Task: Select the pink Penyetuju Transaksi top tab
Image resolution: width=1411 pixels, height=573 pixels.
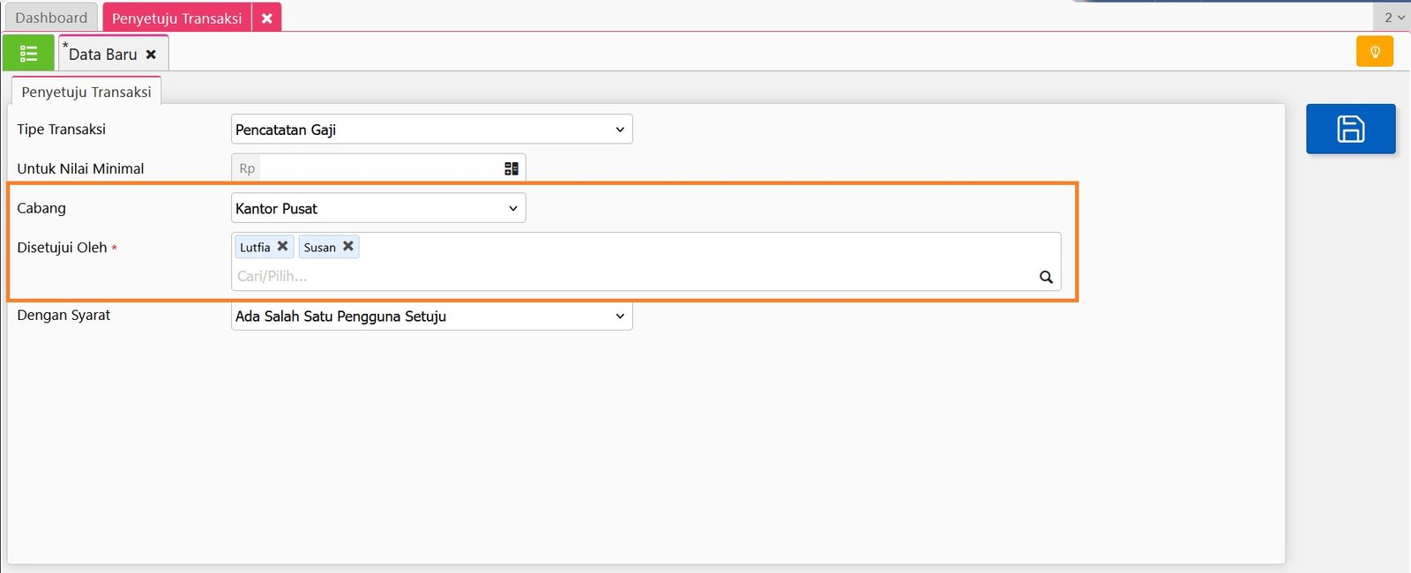Action: pos(176,18)
